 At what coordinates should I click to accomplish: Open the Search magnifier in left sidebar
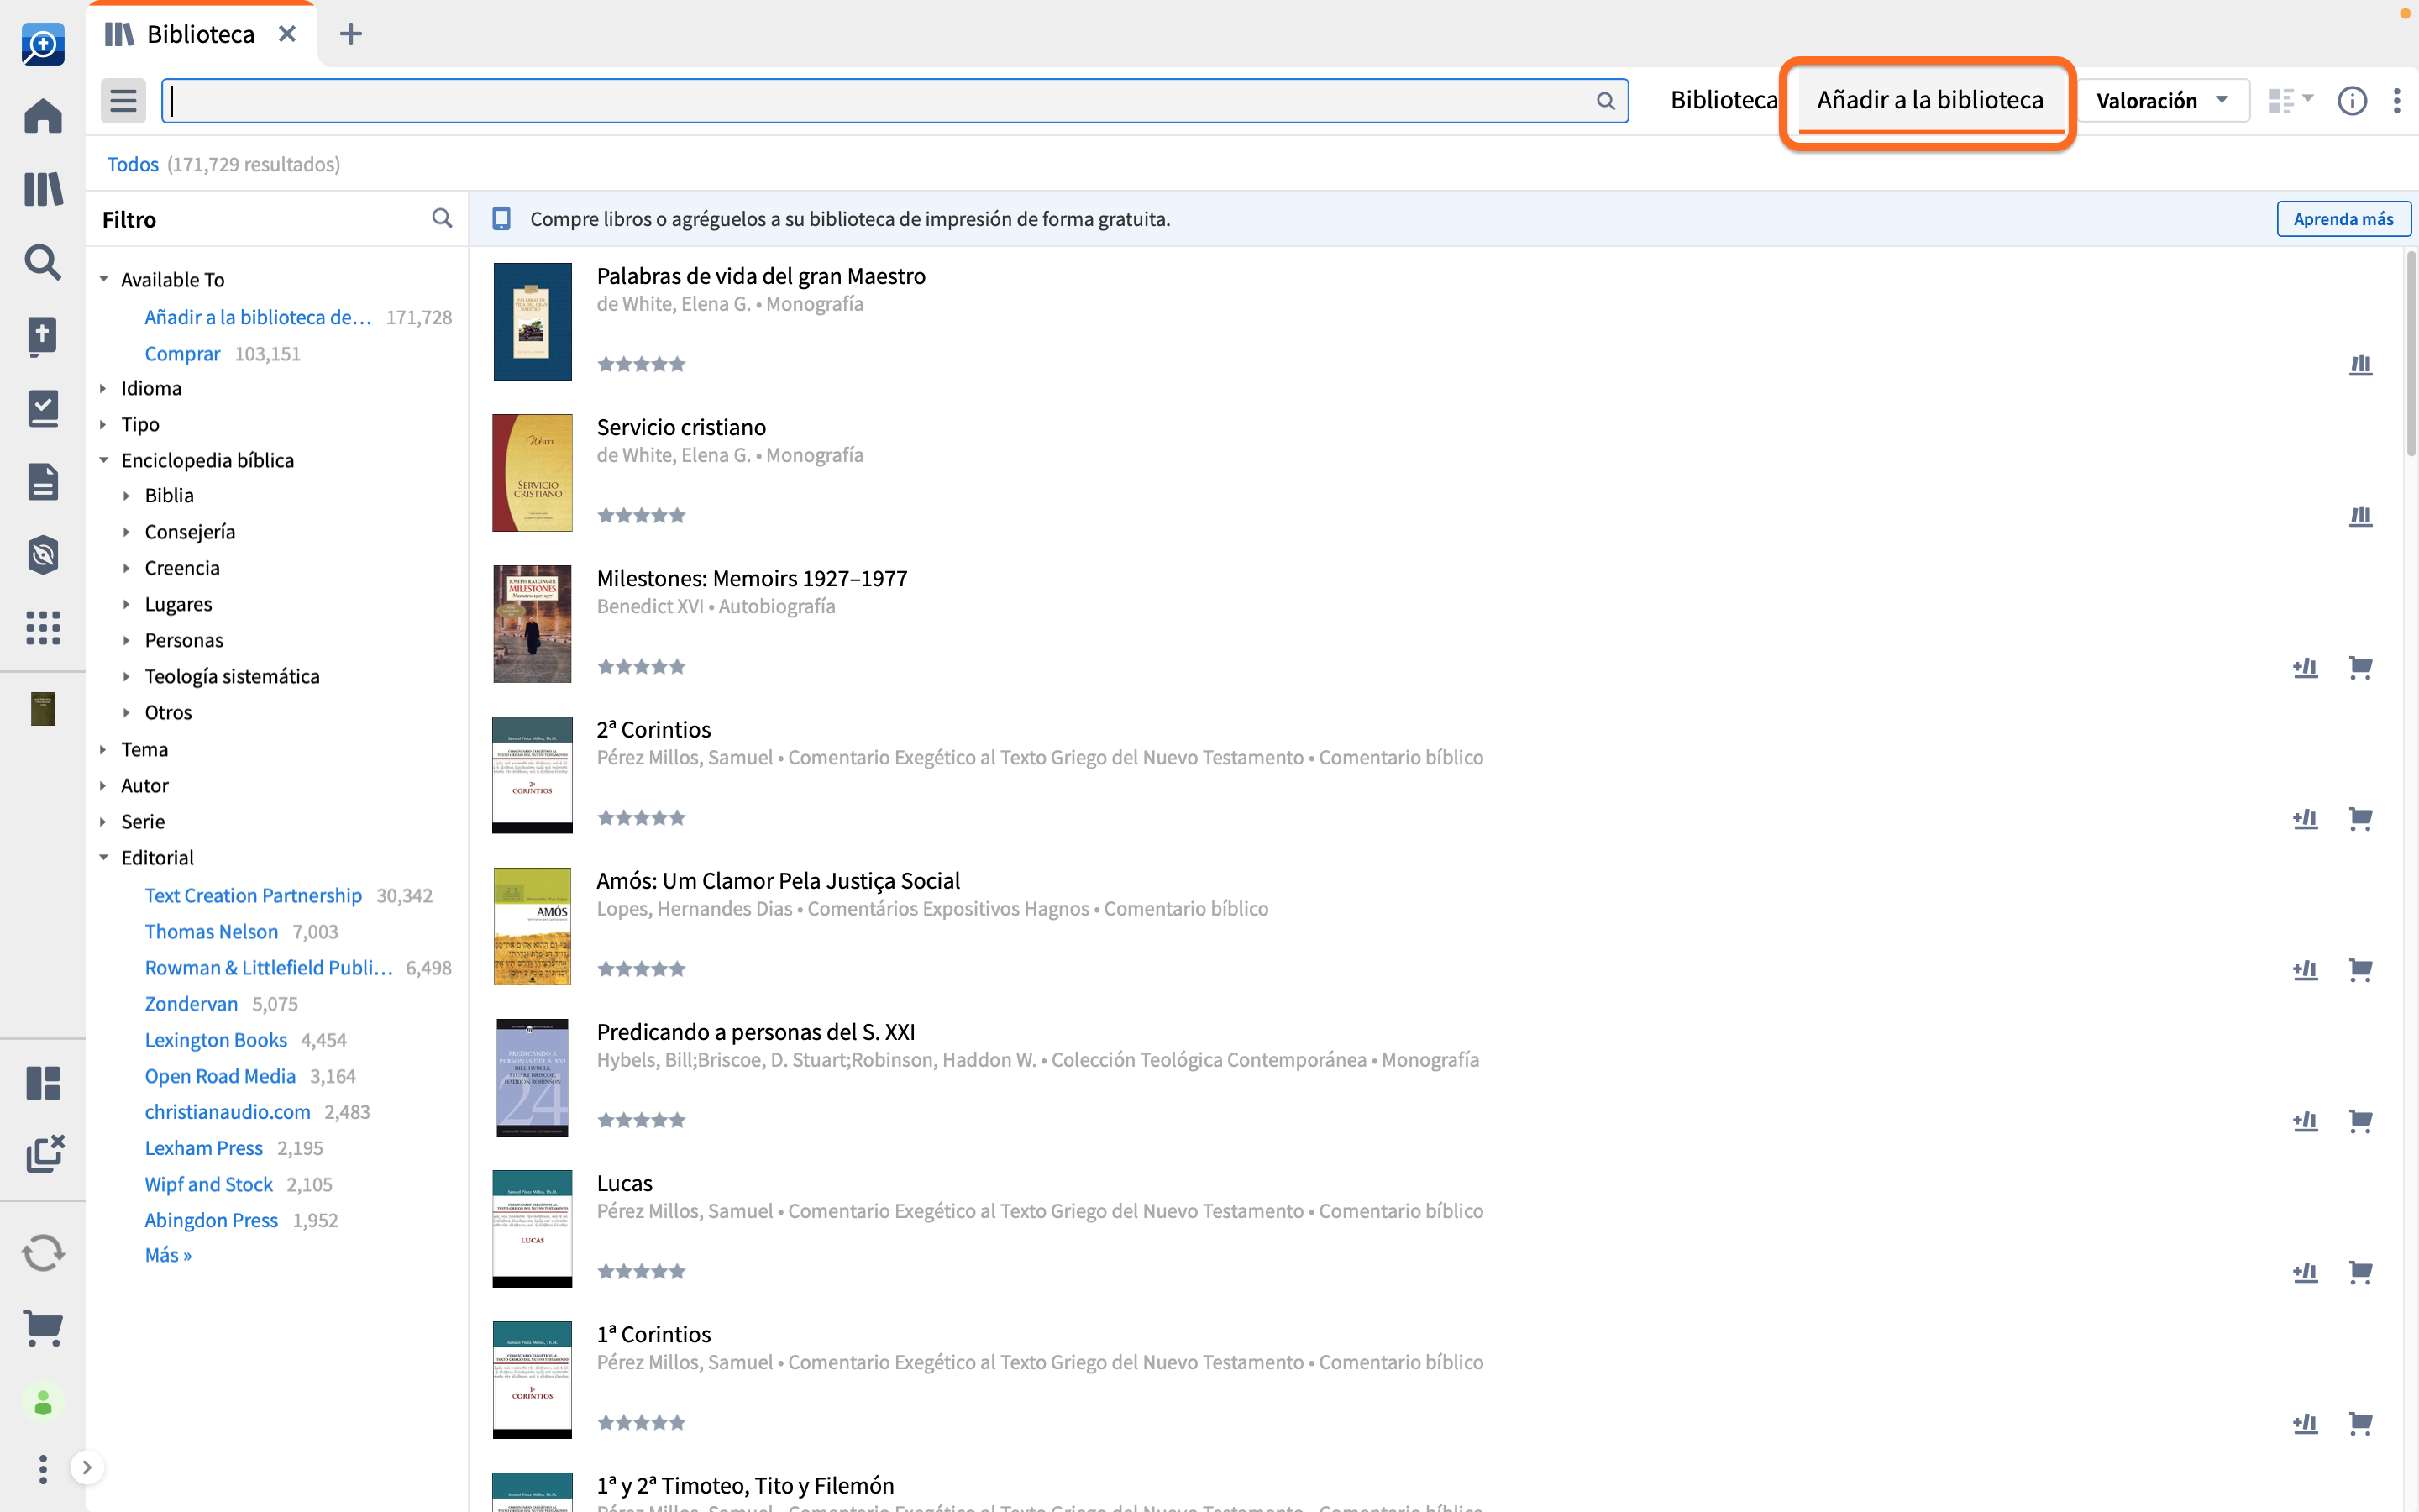43,262
